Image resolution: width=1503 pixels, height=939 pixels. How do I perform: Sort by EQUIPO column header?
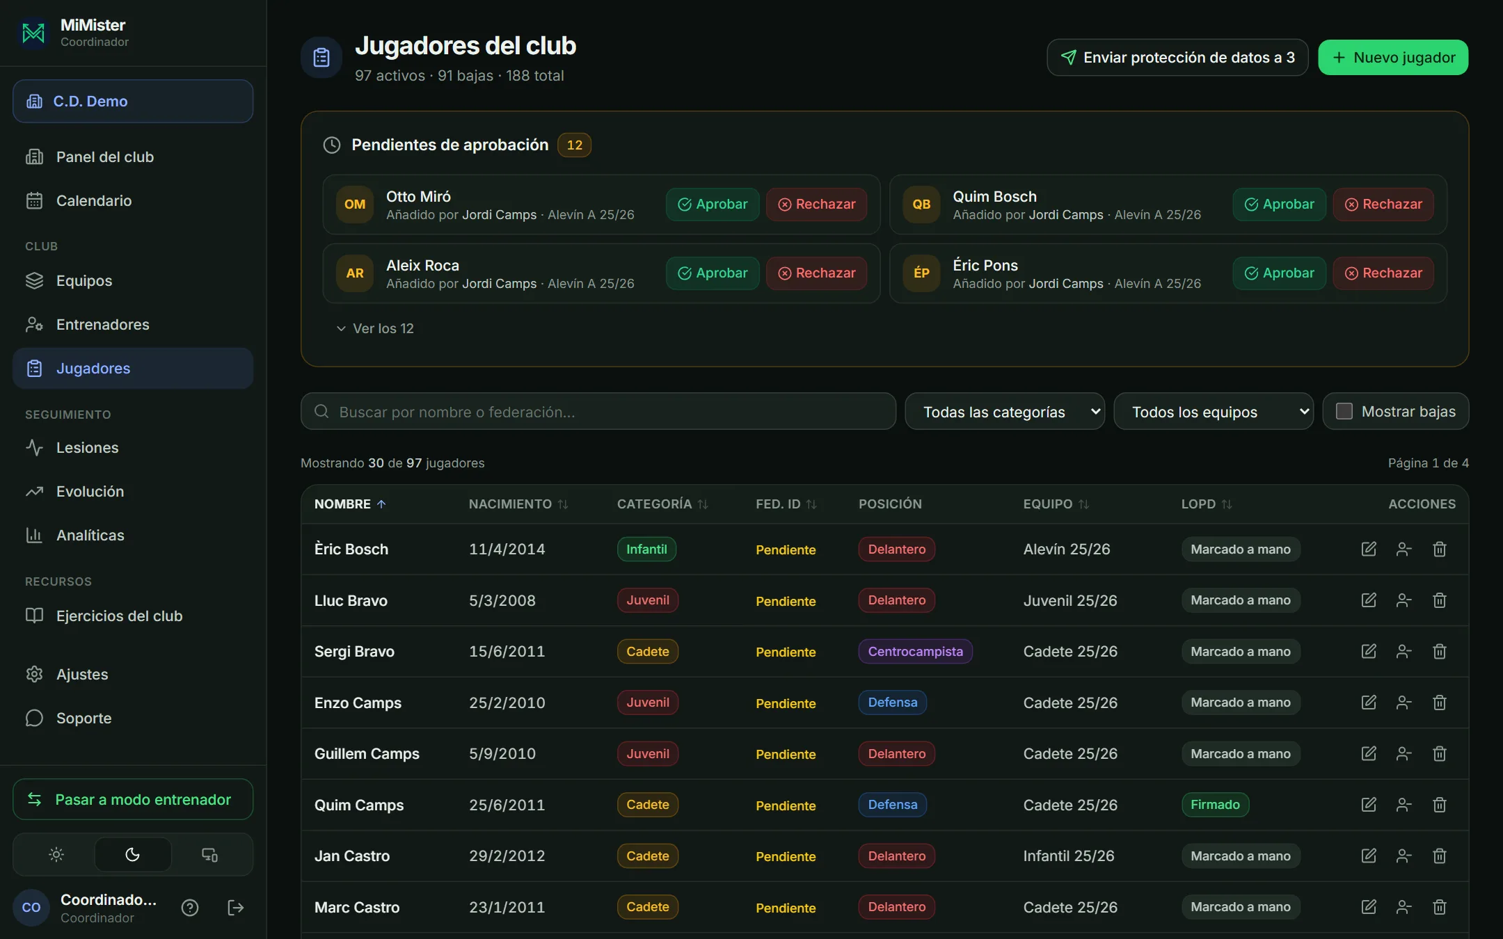[1056, 504]
